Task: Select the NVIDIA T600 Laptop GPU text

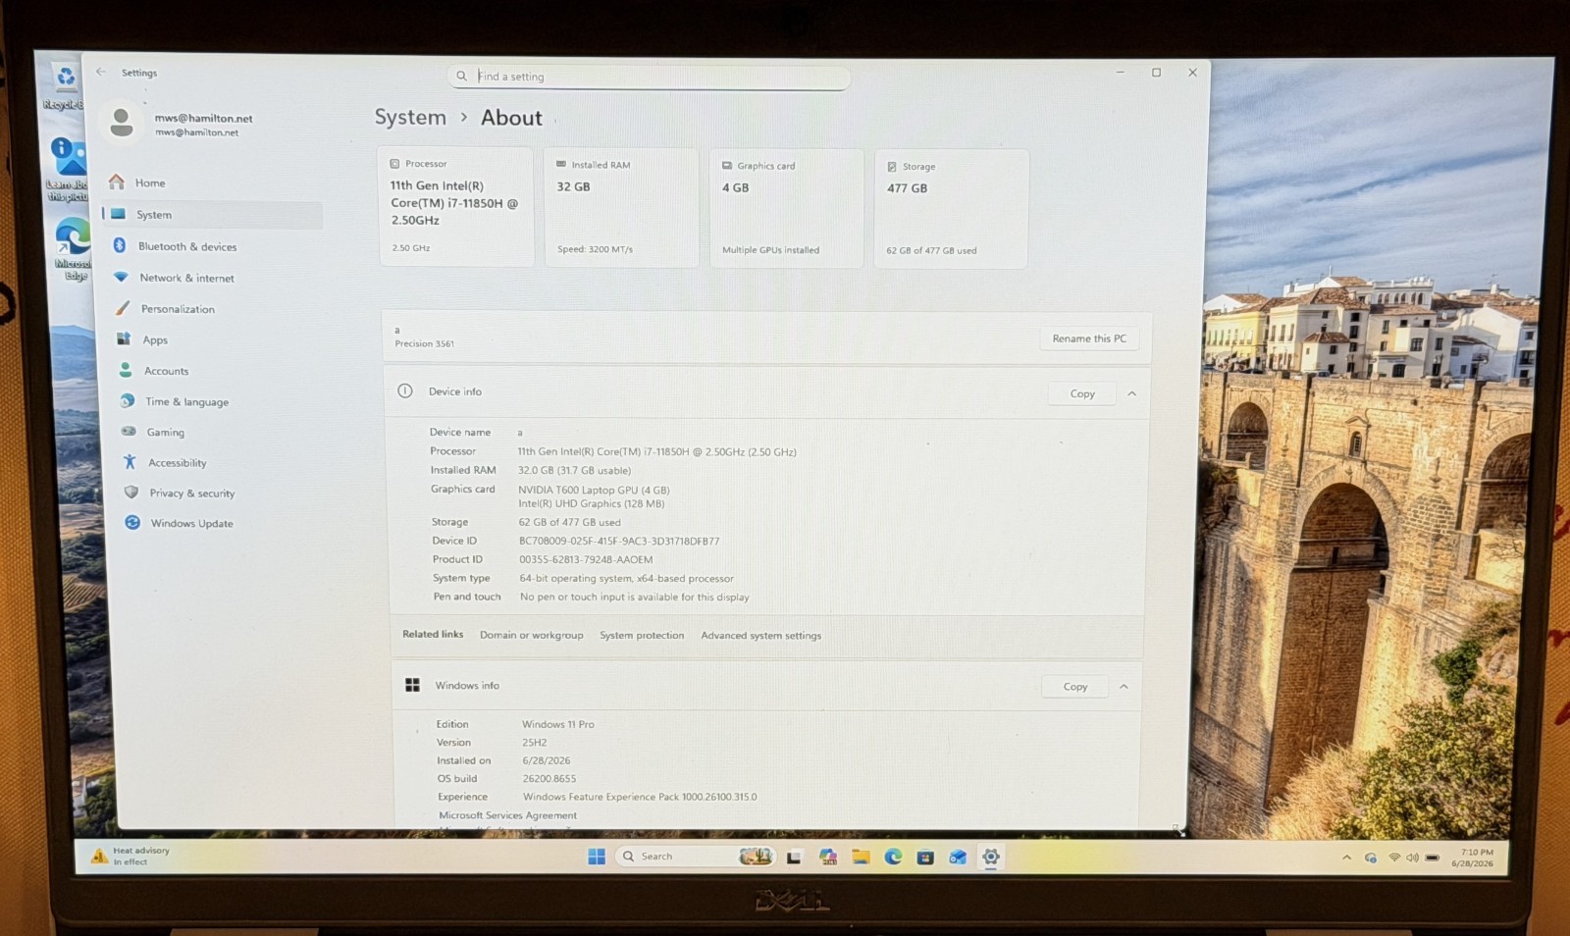Action: [594, 490]
